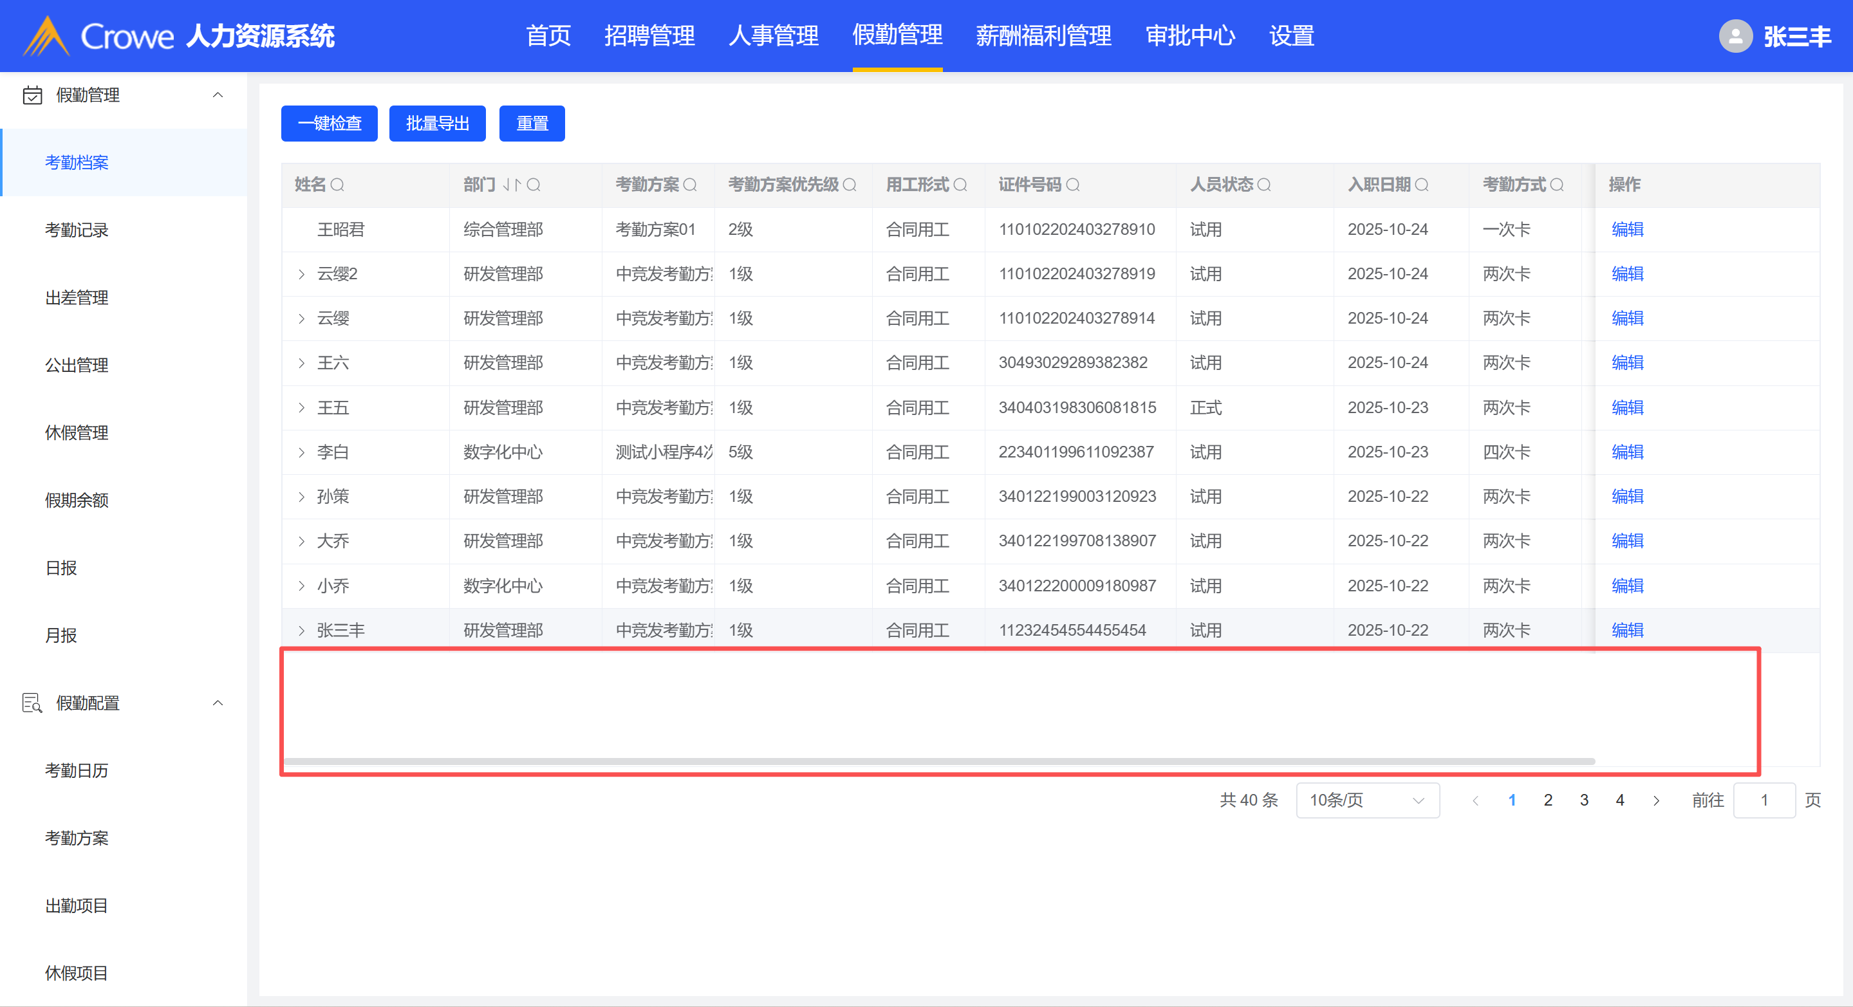Click the horizontal table scrollbar
This screenshot has height=1007, width=1853.
[x=938, y=761]
